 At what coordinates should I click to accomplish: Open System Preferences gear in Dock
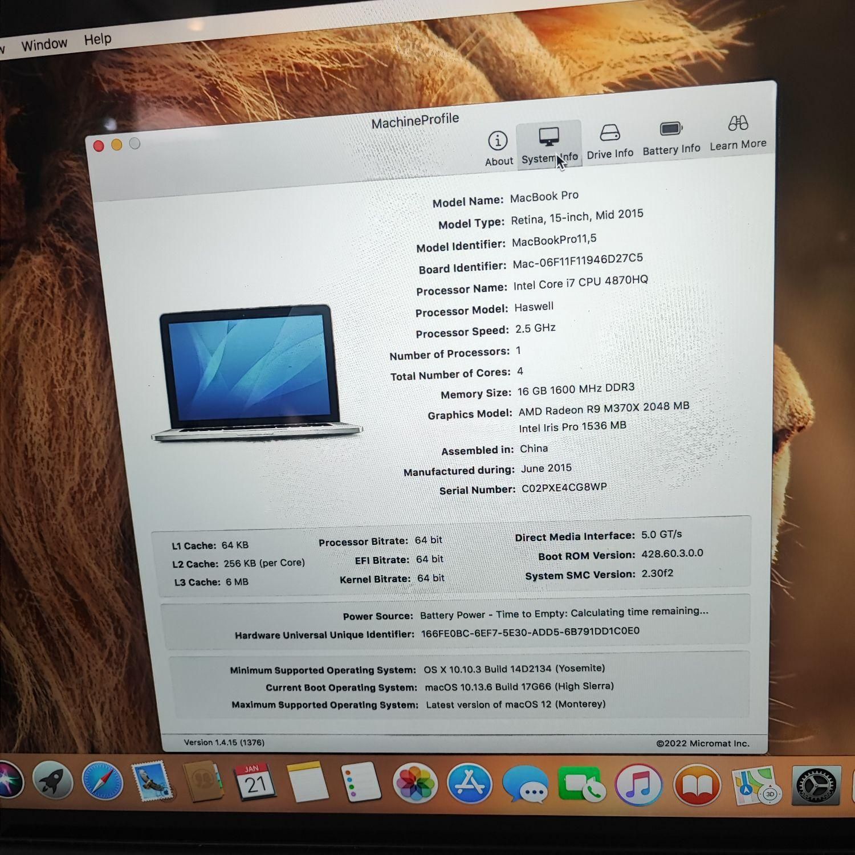[x=816, y=785]
